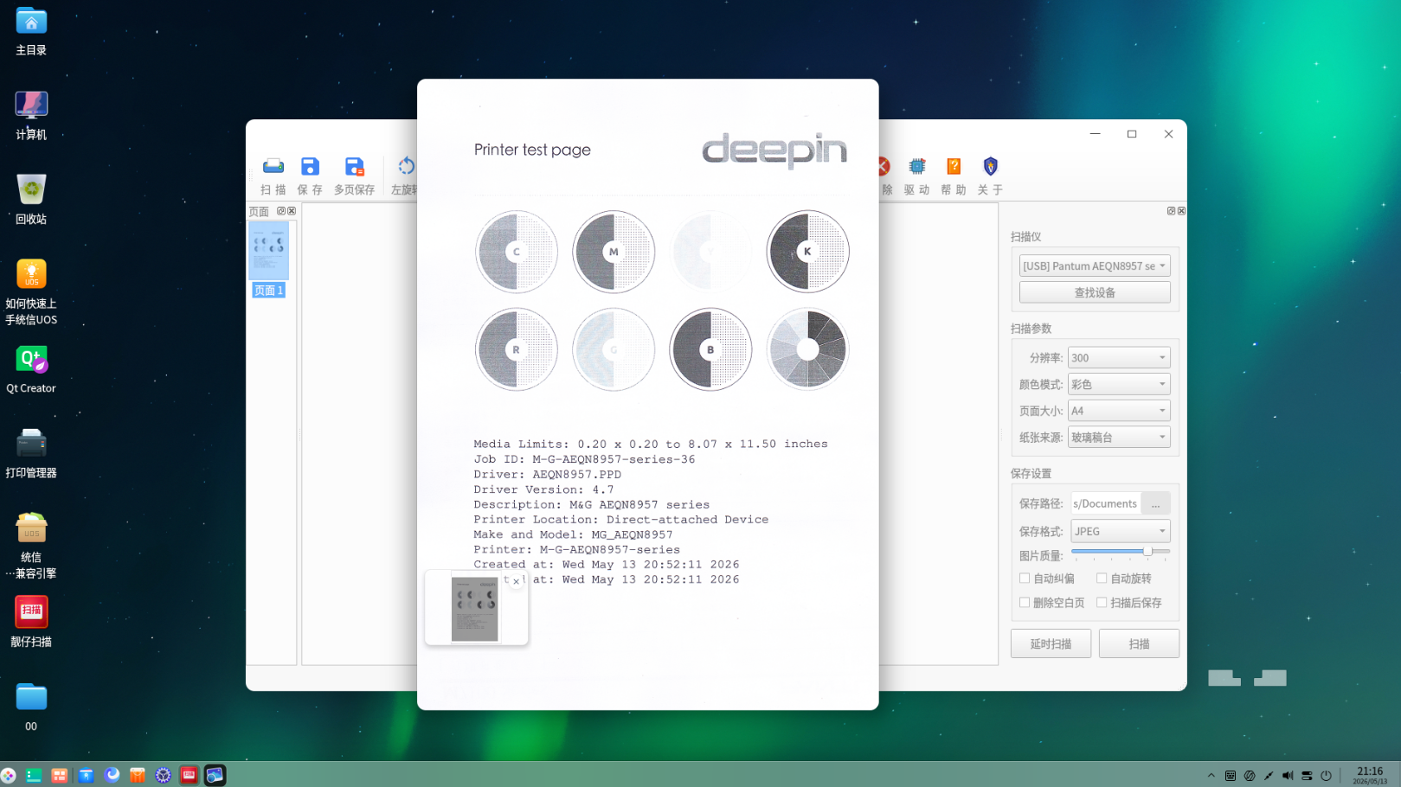Open the file manager icon in taskbar
1401x787 pixels.
(x=86, y=776)
